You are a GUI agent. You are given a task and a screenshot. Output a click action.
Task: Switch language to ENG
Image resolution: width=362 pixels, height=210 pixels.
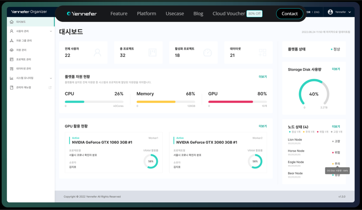point(317,12)
